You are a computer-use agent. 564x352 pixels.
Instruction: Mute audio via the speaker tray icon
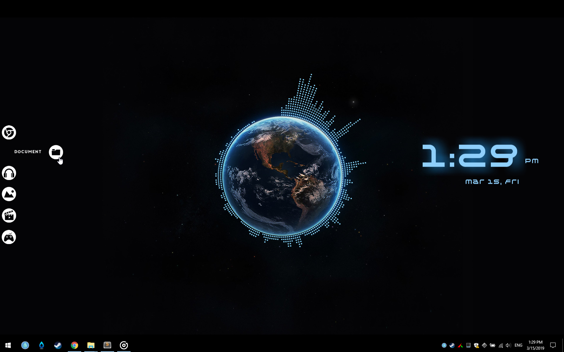[508, 345]
